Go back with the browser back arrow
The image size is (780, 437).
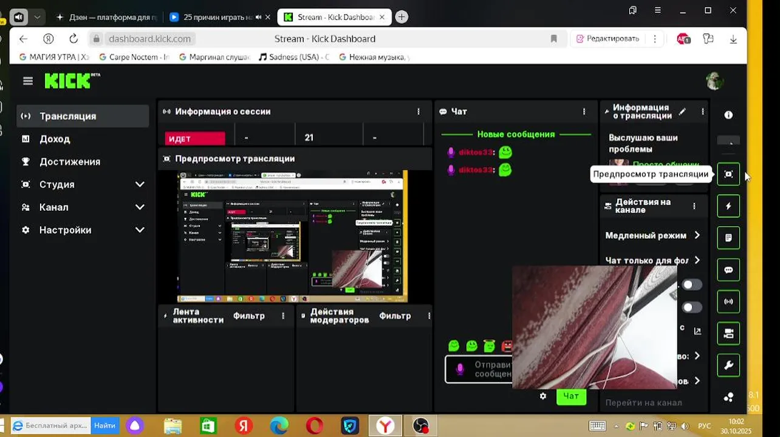pyautogui.click(x=23, y=39)
